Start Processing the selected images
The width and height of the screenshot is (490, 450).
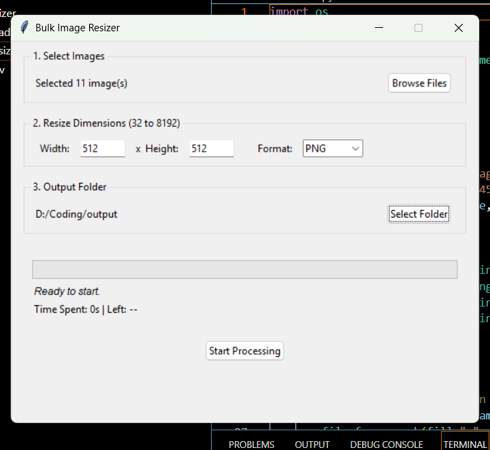coord(245,351)
